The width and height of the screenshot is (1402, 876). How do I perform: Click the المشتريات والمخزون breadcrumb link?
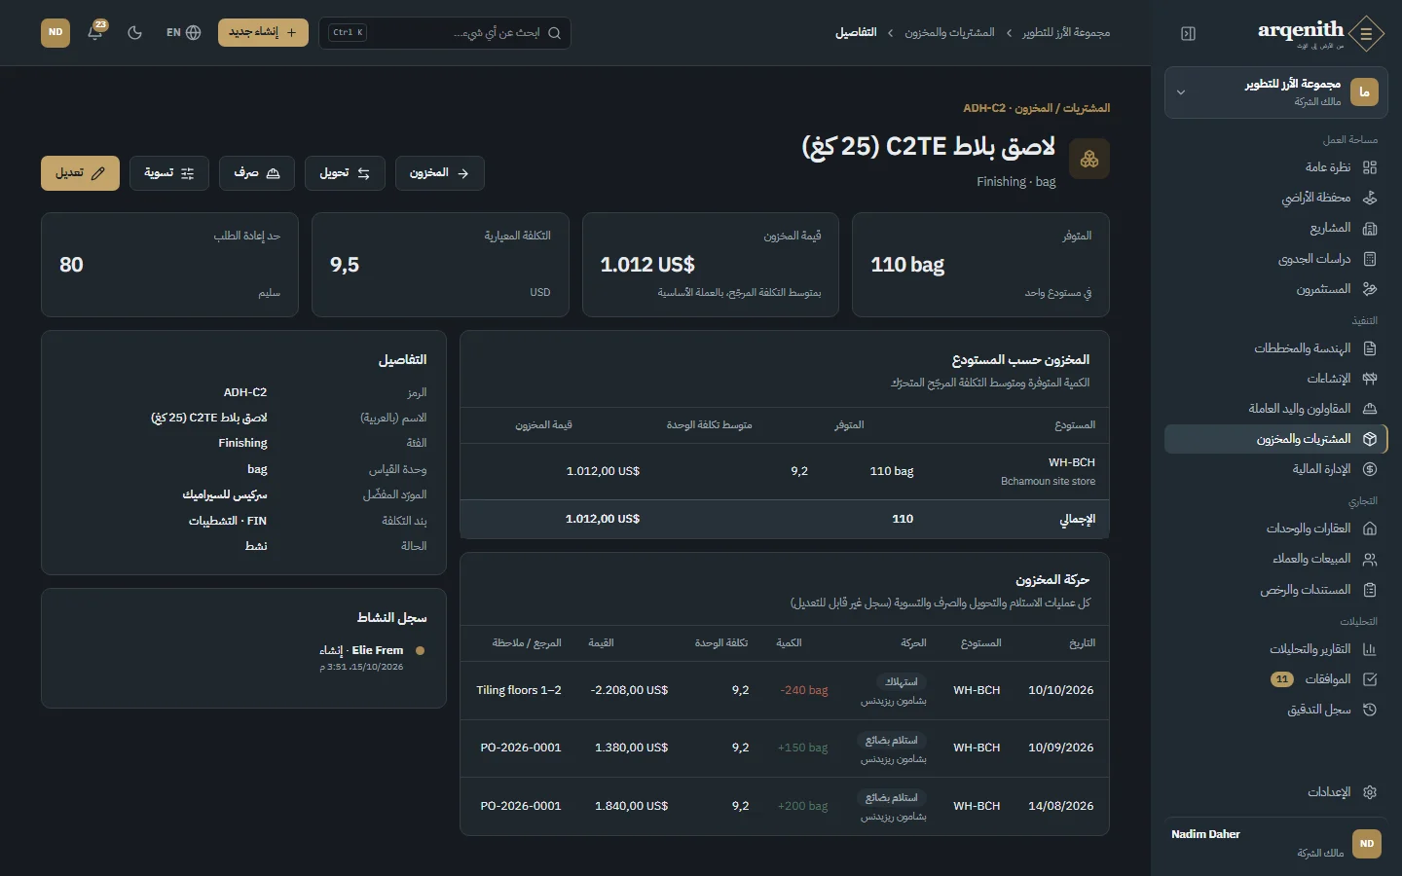(x=949, y=33)
